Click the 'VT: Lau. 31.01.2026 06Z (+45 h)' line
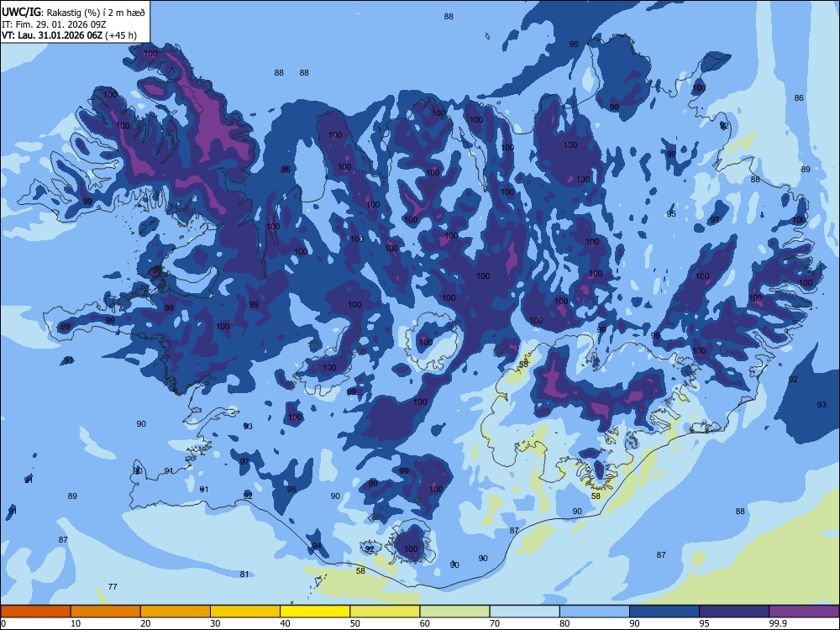Image resolution: width=840 pixels, height=630 pixels. point(69,35)
